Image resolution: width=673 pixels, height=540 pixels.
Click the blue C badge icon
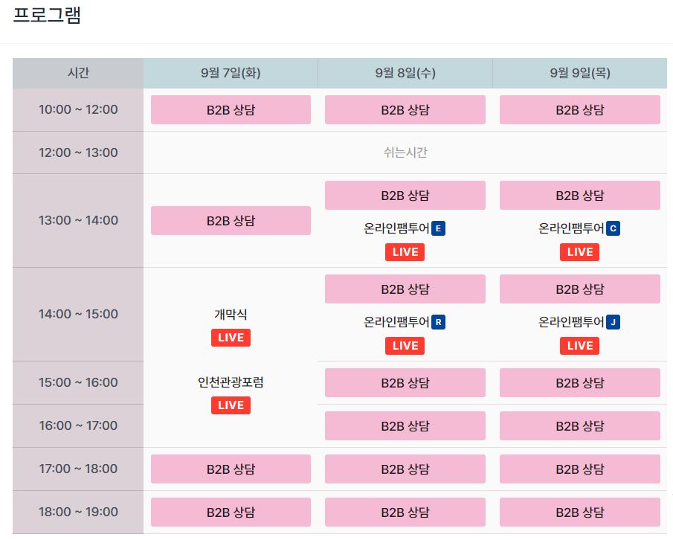[613, 228]
